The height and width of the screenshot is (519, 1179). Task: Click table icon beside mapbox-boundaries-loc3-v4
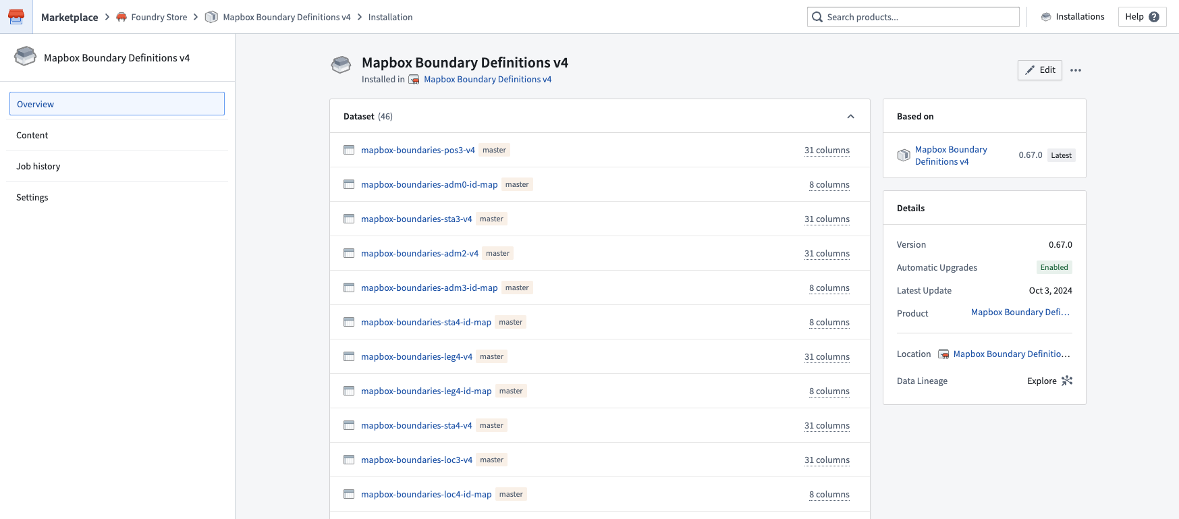point(349,460)
